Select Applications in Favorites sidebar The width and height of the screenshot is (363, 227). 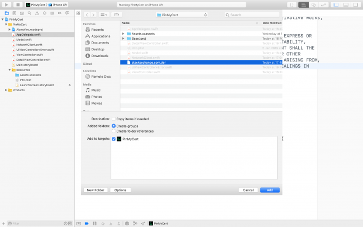[98, 36]
